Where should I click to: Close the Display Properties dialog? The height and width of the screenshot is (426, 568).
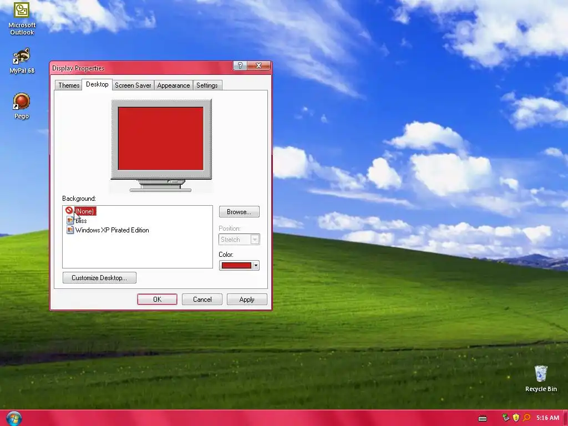258,65
